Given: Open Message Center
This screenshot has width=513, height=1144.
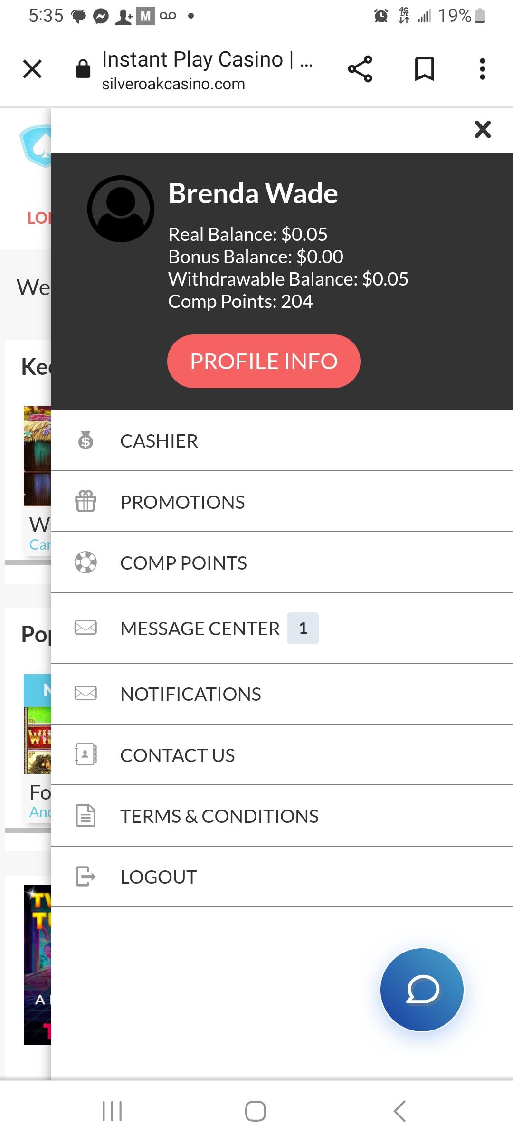Looking at the screenshot, I should pos(200,629).
